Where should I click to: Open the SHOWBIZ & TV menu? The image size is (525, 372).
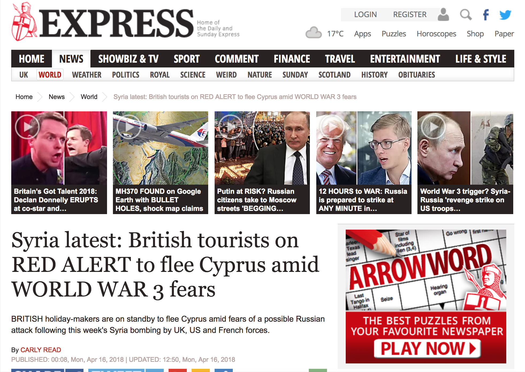(128, 59)
